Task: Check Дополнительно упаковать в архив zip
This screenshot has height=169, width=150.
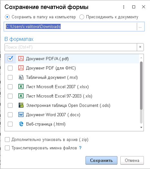Action: [x=7, y=140]
